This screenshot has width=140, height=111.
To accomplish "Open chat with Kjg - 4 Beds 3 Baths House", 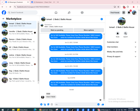I will (x=19, y=80).
